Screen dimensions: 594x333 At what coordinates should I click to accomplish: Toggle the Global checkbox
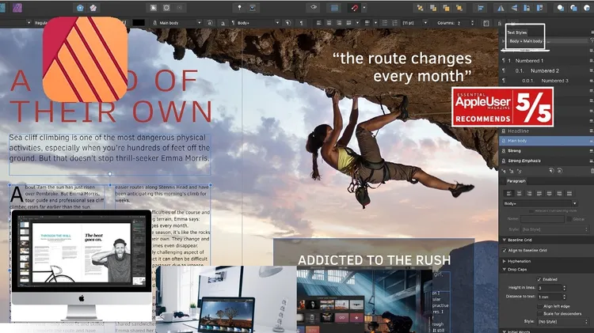pyautogui.click(x=569, y=219)
